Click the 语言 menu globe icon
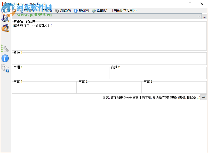This screenshot has height=153, width=208. pos(94,11)
